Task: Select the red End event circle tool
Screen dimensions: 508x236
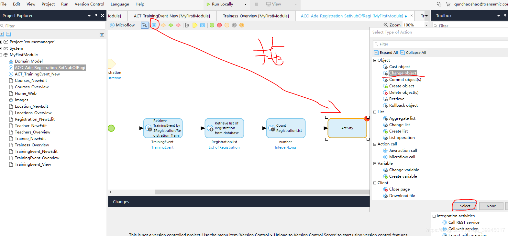Action: pyautogui.click(x=219, y=25)
